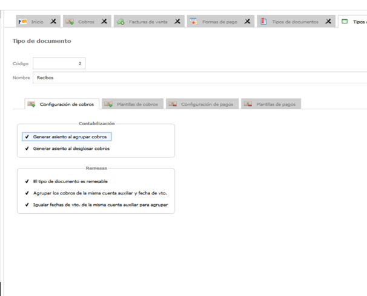Click the Nombre label
367x296 pixels.
pos(21,78)
